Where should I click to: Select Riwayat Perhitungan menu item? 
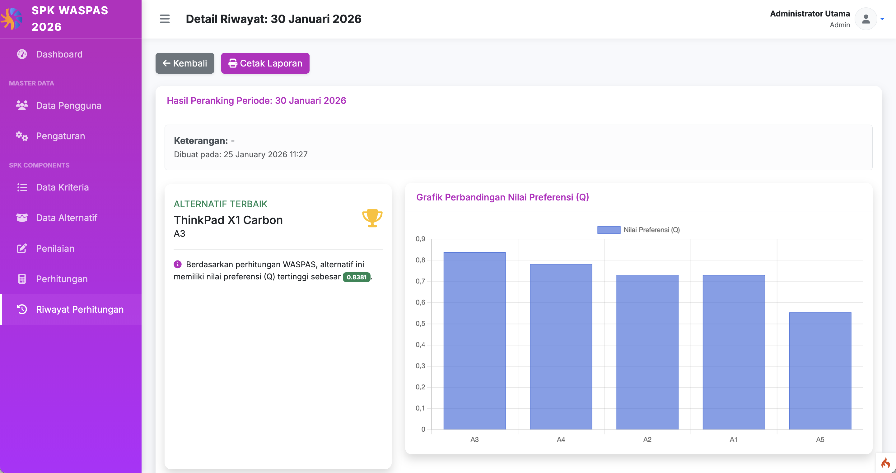pyautogui.click(x=71, y=309)
